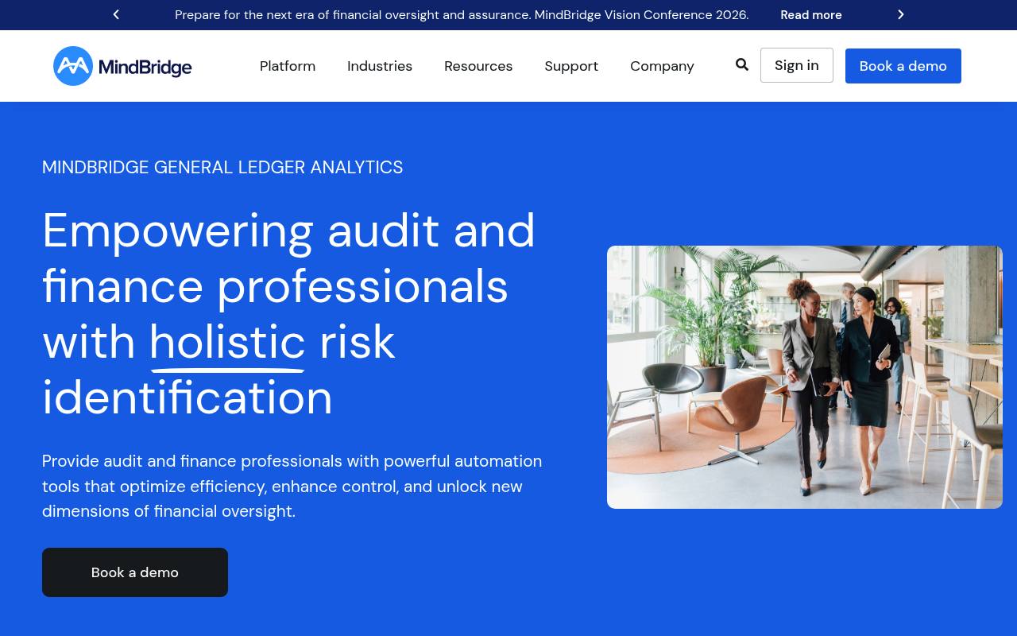This screenshot has height=636, width=1017.
Task: Click the black Book a demo button
Action: coord(135,572)
